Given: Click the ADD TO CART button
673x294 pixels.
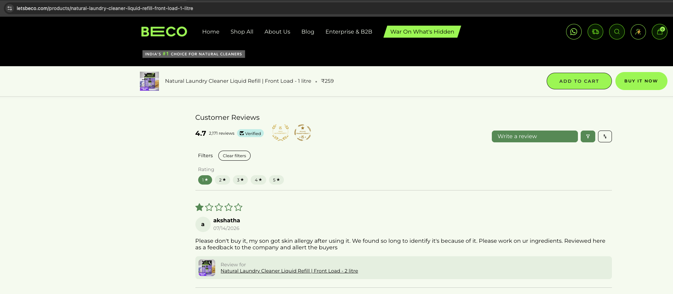Looking at the screenshot, I should [579, 81].
